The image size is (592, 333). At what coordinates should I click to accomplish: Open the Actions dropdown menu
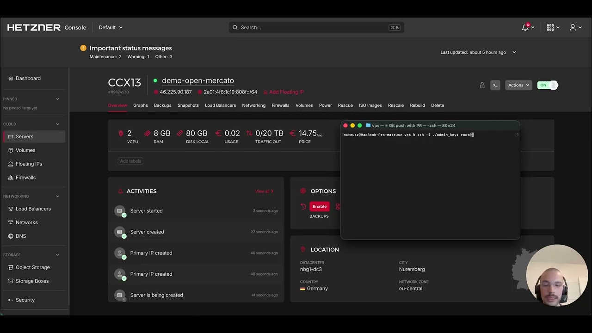click(518, 85)
